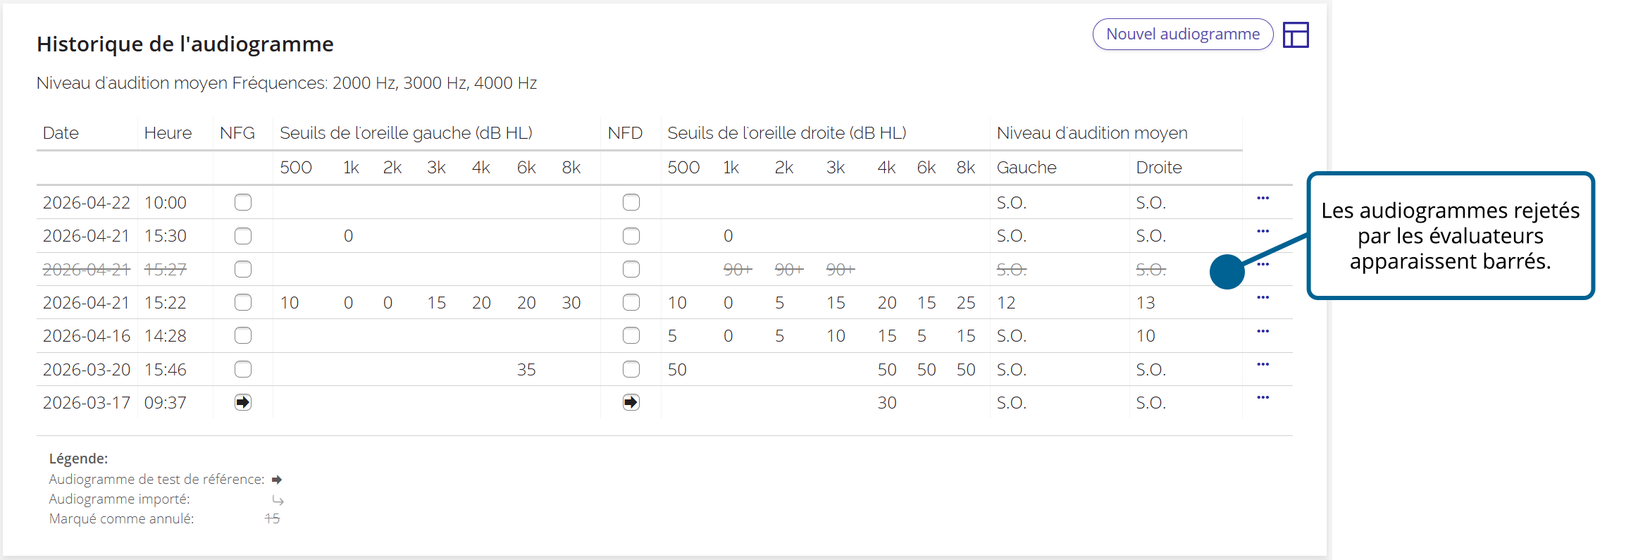
Task: Click the left ear 6k value 35
Action: pyautogui.click(x=526, y=370)
